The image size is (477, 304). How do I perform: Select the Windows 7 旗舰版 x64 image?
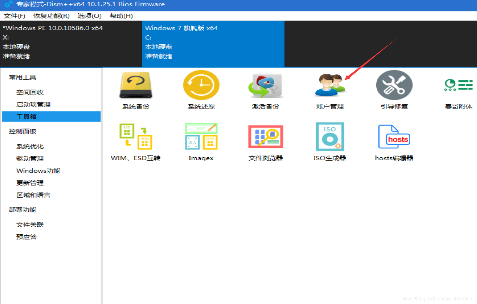coord(213,43)
